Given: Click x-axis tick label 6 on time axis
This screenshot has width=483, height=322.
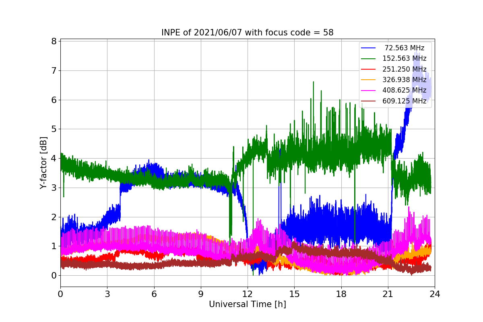Looking at the screenshot, I should click(x=154, y=294).
